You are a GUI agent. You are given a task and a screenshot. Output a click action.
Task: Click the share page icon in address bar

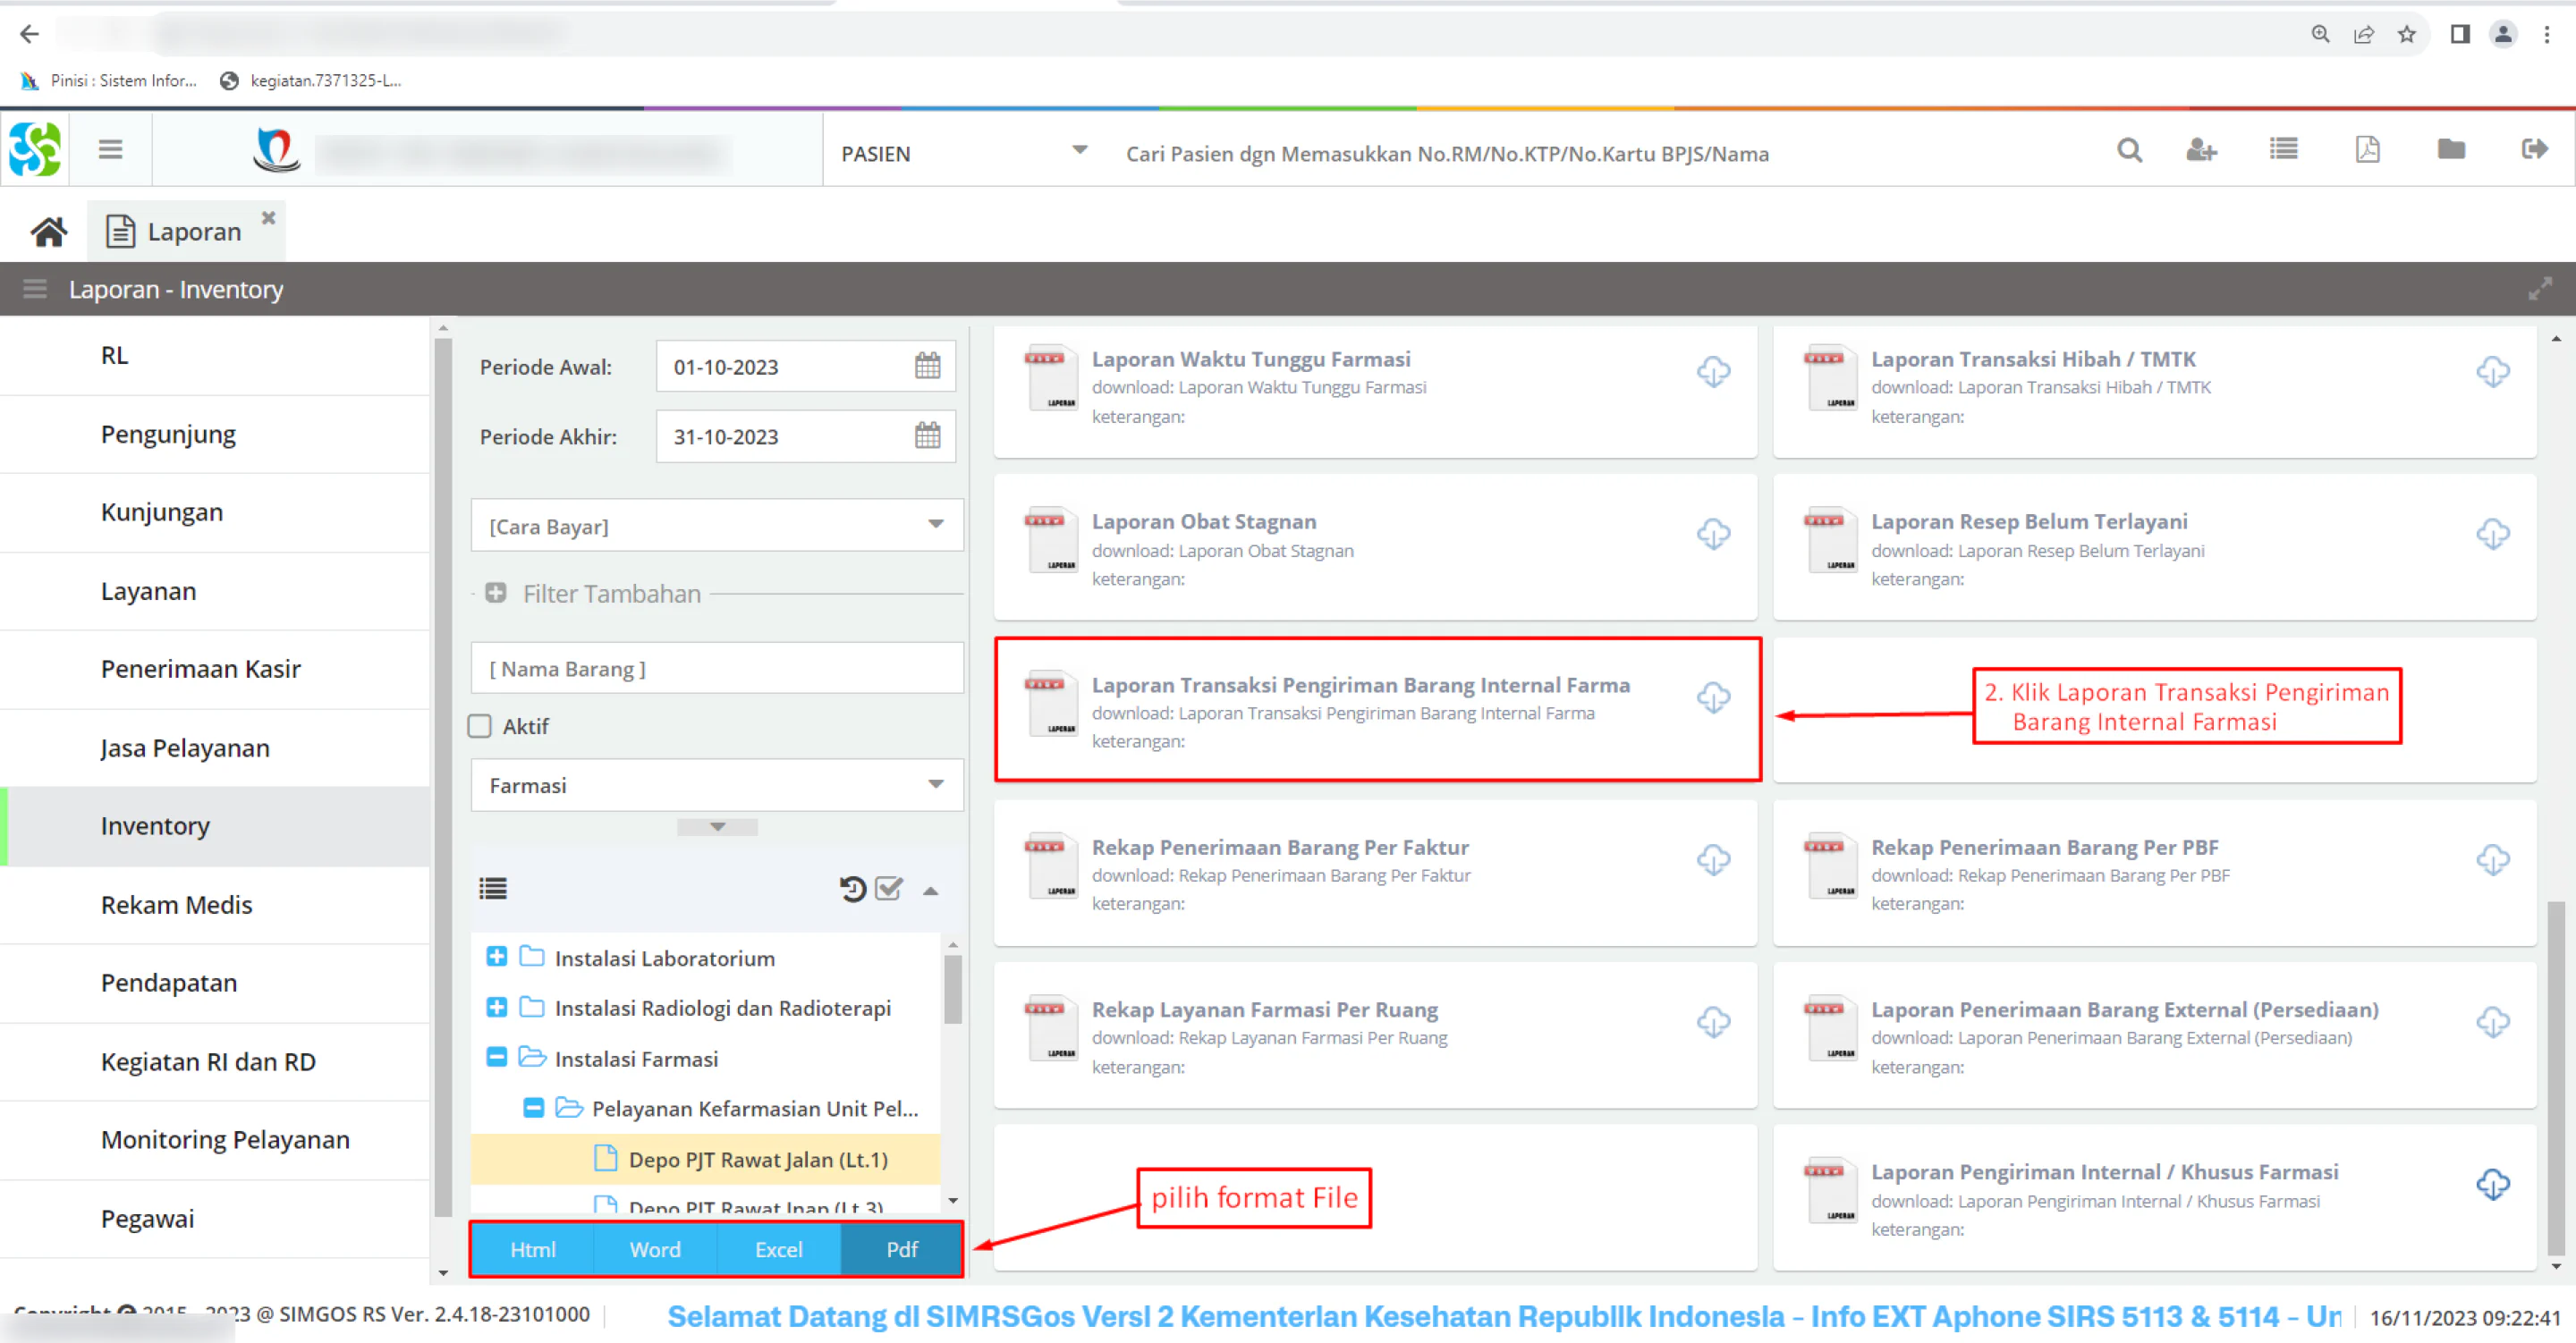pos(2364,34)
